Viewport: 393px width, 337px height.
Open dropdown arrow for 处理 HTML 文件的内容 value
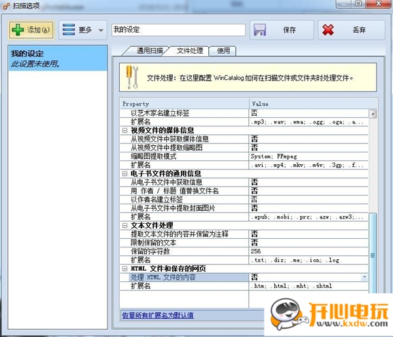[x=364, y=277]
